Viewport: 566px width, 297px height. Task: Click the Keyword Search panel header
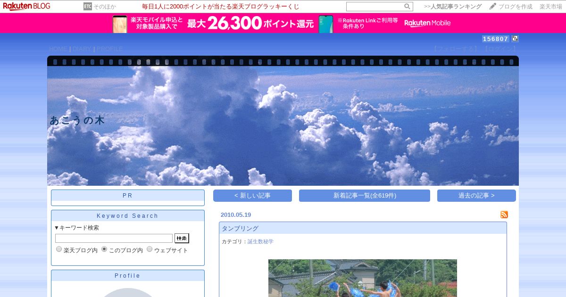(128, 216)
